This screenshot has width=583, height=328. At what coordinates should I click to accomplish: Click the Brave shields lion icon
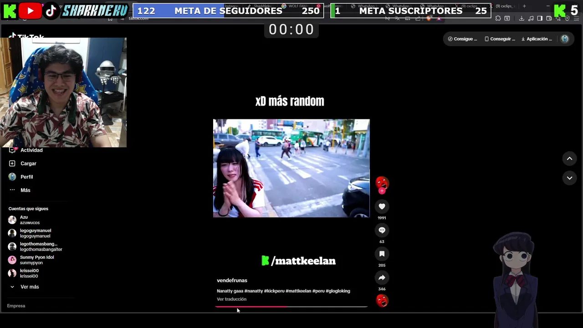429,18
